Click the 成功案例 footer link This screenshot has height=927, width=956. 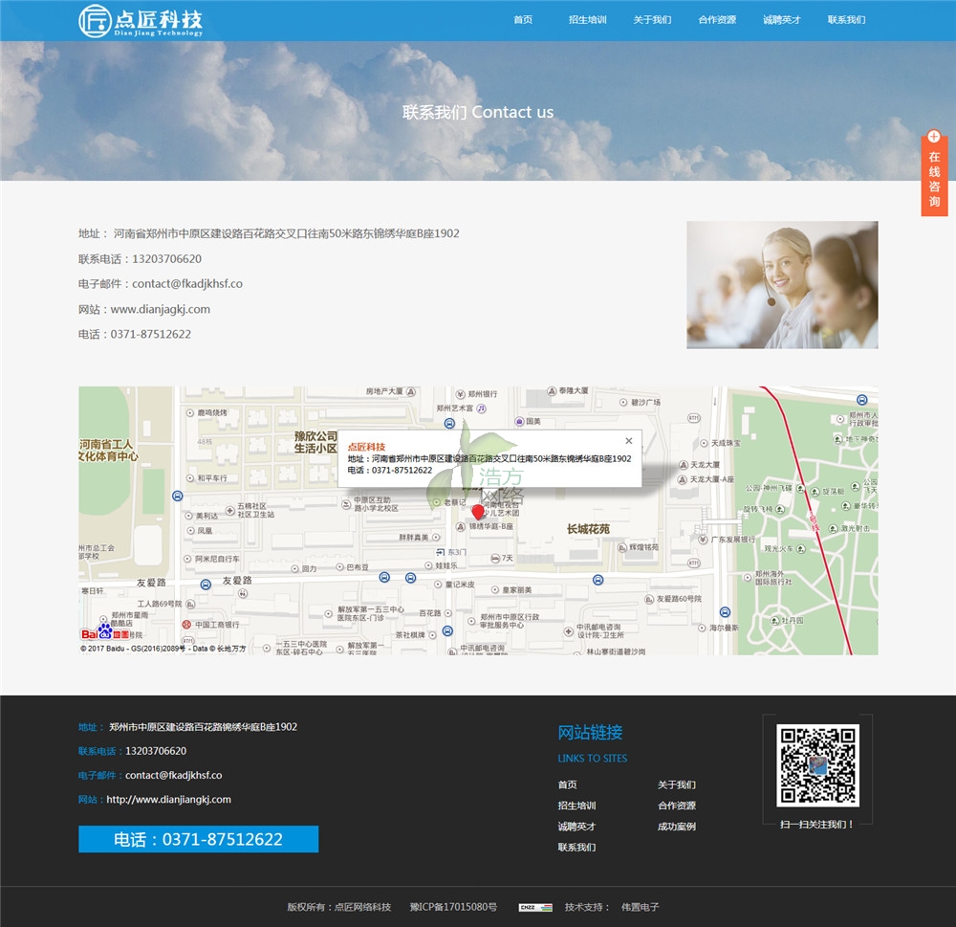coord(677,827)
